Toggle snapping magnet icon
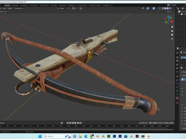Screen dimensions: 186x139 point(73,8)
